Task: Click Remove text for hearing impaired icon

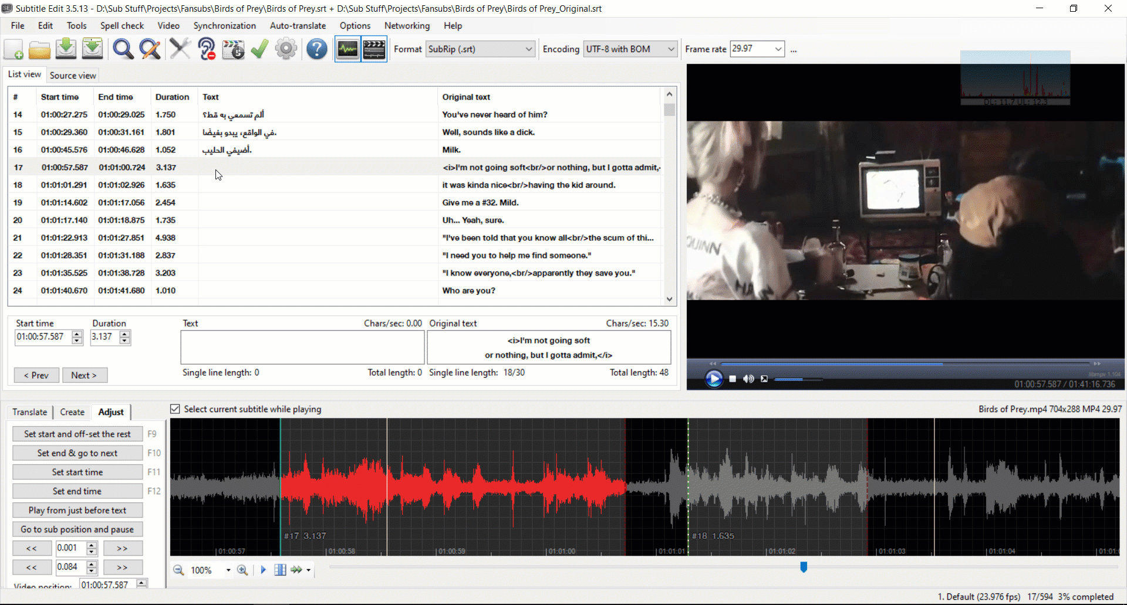Action: tap(207, 49)
